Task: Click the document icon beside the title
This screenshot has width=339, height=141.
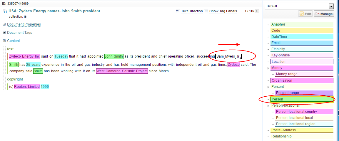Action: click(5, 11)
